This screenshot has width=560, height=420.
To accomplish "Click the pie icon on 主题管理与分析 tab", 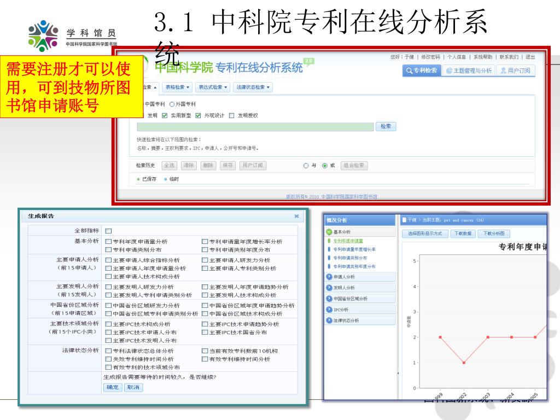I will 450,71.
